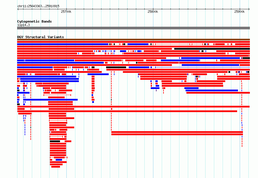Click the brown bar topping the DGV track
Viewport: 258px width, 178px height.
coord(133,40)
